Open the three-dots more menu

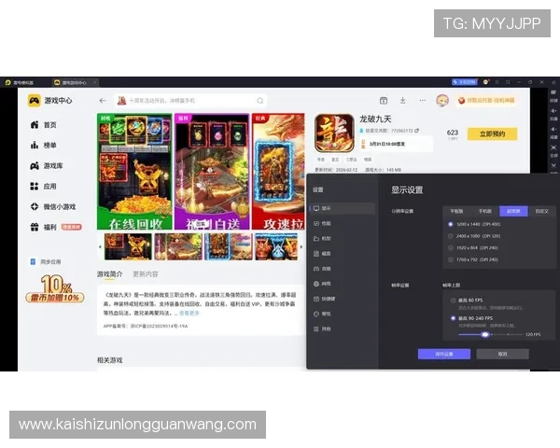423,101
